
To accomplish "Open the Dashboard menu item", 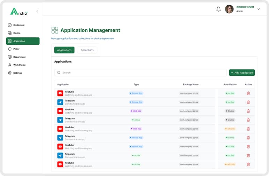I will coord(19,25).
